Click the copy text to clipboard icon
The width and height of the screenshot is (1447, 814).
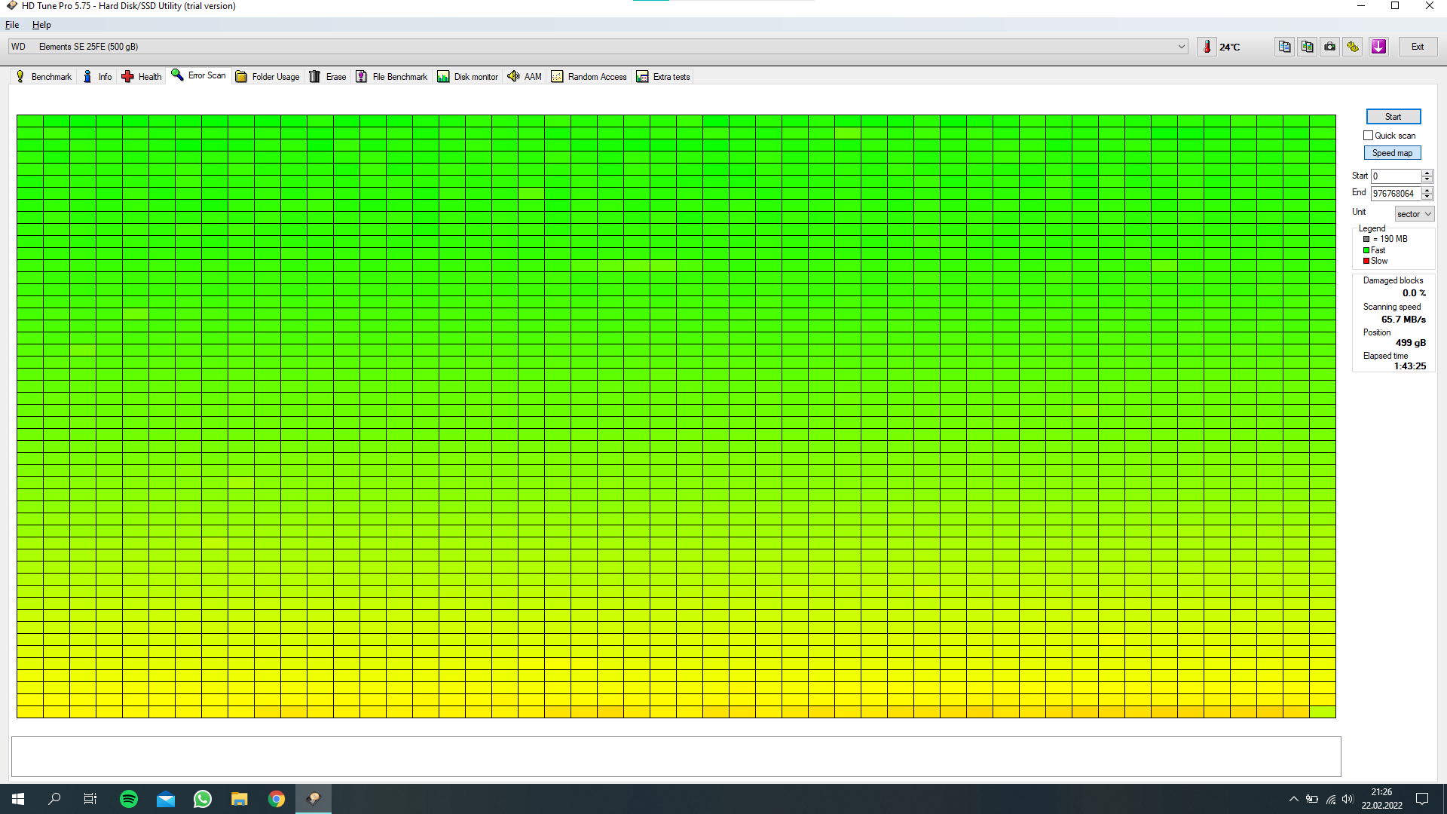pos(1284,47)
